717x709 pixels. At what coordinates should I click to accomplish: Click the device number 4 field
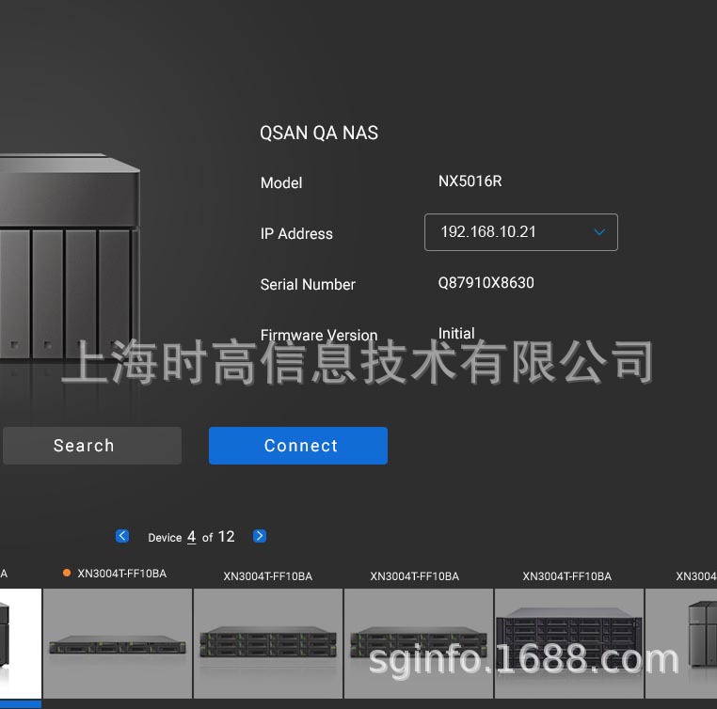point(192,536)
